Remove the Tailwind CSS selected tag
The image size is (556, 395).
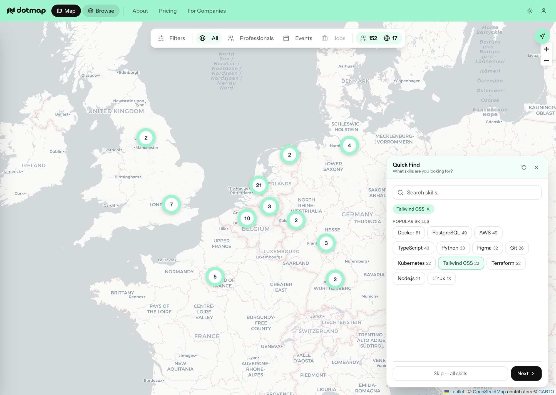(x=428, y=209)
